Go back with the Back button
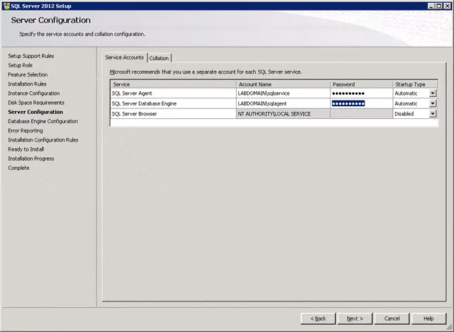 point(318,319)
